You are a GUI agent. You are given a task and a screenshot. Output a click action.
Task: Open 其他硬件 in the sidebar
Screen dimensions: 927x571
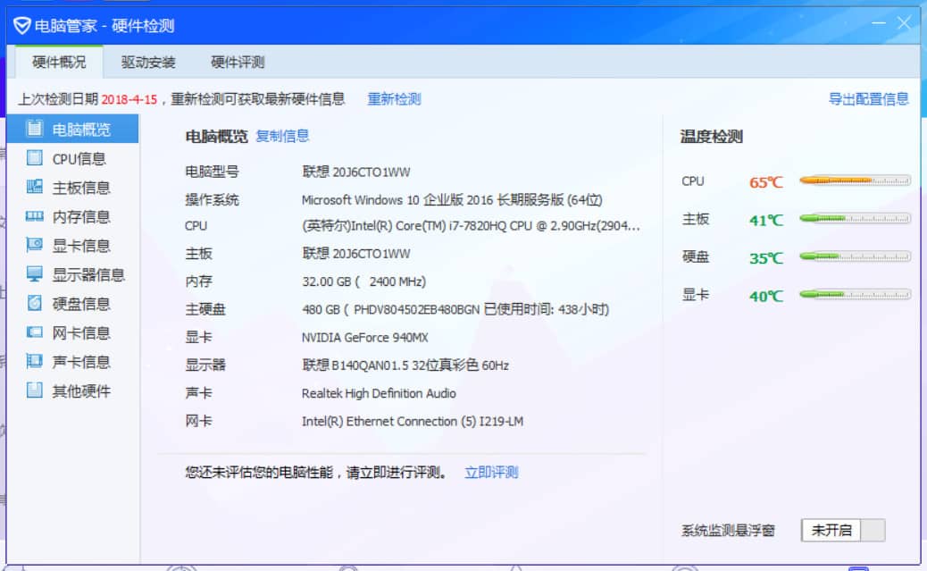[72, 390]
